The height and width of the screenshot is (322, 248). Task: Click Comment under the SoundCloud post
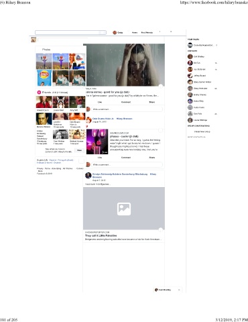tap(126, 158)
